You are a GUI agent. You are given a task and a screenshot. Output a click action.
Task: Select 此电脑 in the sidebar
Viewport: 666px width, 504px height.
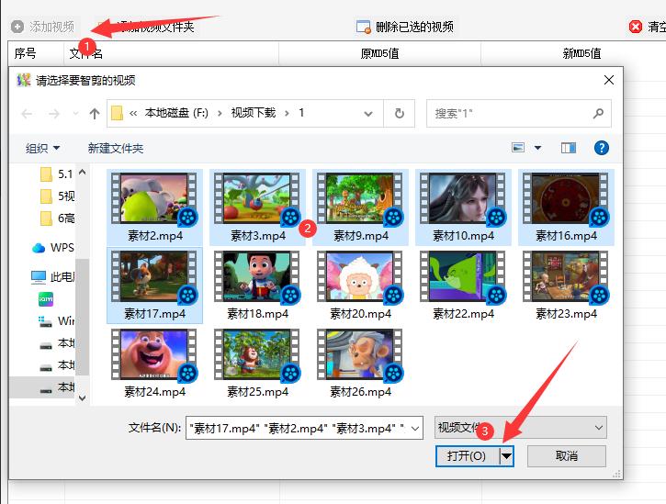[x=52, y=277]
